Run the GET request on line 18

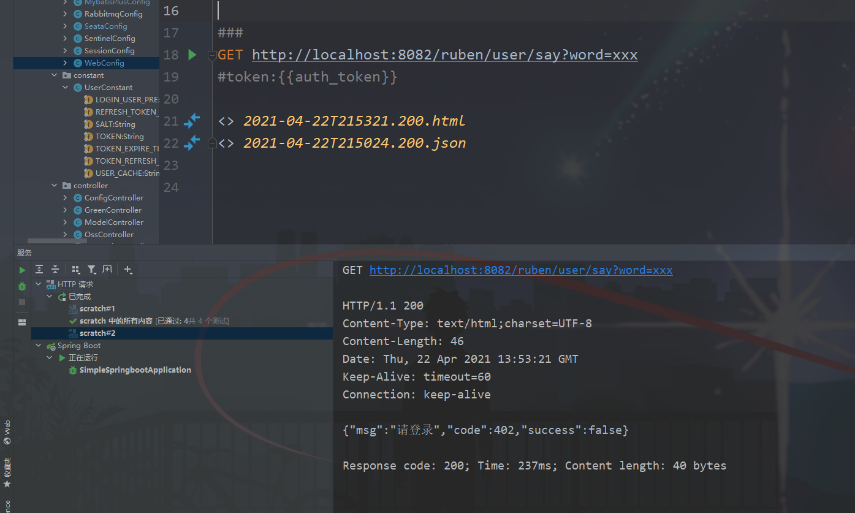tap(192, 55)
